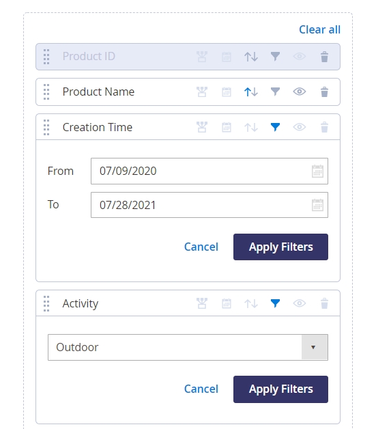The width and height of the screenshot is (376, 429).
Task: Cancel the Activity filter
Action: [x=201, y=389]
